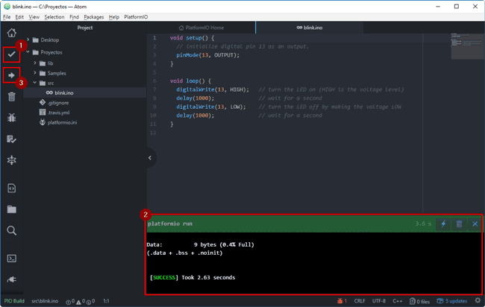The width and height of the screenshot is (485, 307).
Task: Click the run other target checklist icon
Action: click(11, 139)
